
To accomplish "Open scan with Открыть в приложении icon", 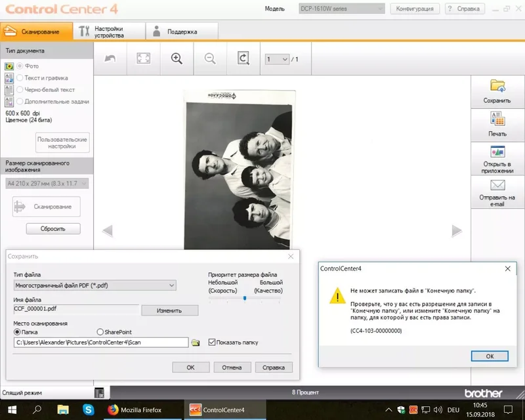I will tap(497, 152).
